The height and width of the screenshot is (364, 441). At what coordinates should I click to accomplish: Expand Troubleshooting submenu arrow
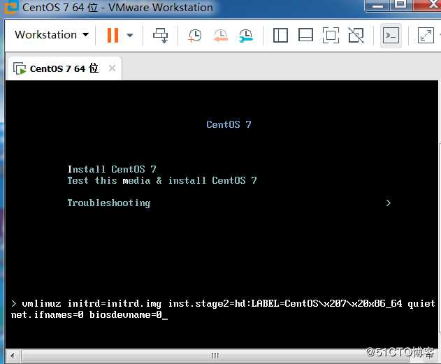(389, 203)
